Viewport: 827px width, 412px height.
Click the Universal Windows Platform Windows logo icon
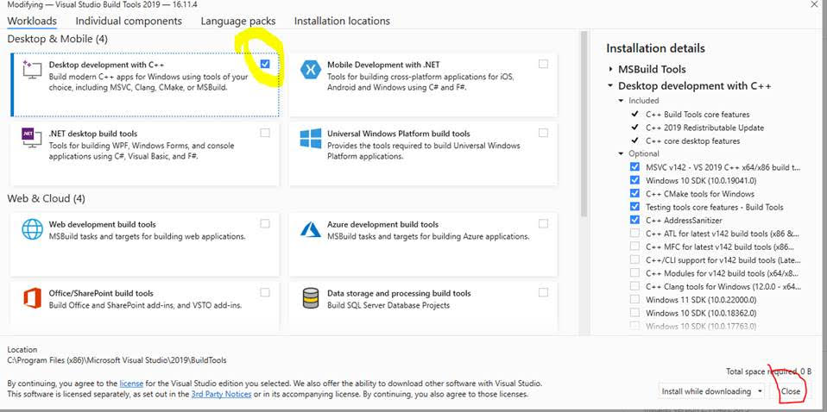pyautogui.click(x=310, y=139)
